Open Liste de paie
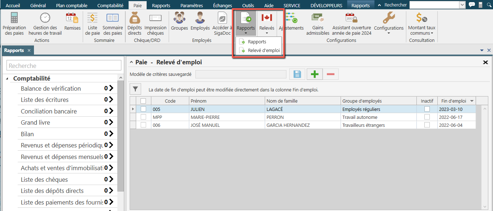Screen dimensions: 493x211 (93, 23)
